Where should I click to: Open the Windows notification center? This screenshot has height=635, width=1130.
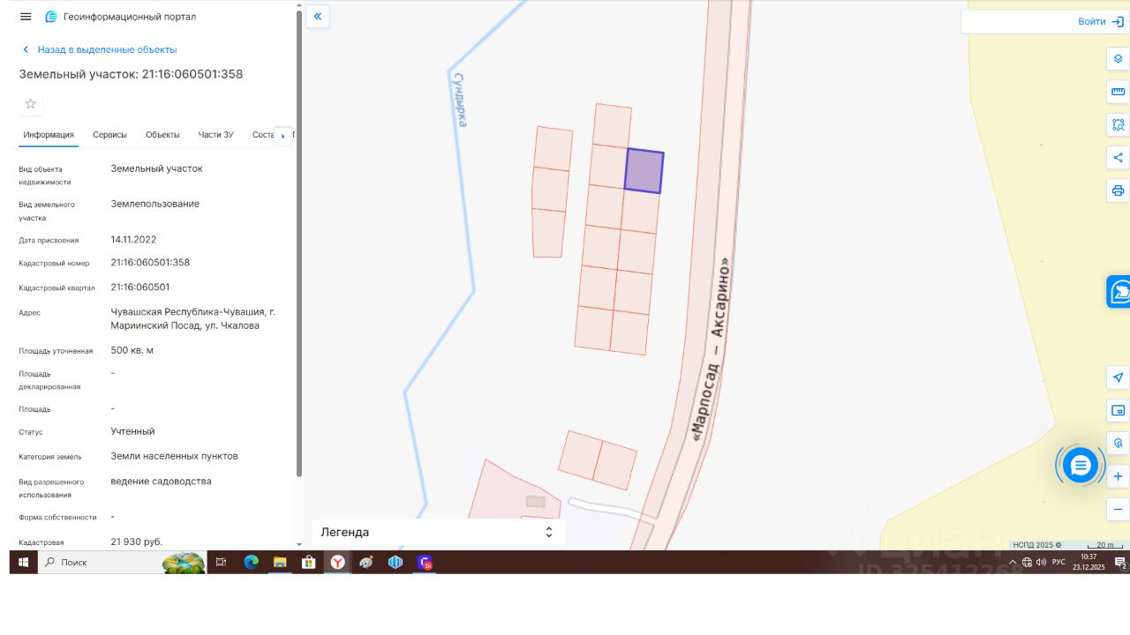click(1120, 563)
